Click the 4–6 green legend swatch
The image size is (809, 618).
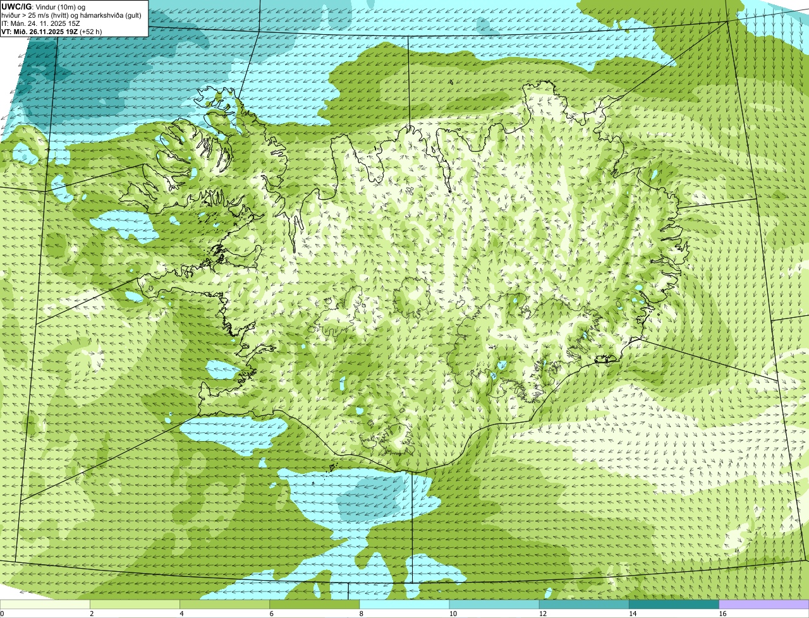pyautogui.click(x=224, y=605)
